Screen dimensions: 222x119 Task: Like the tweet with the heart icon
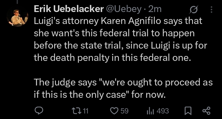pyautogui.click(x=114, y=111)
